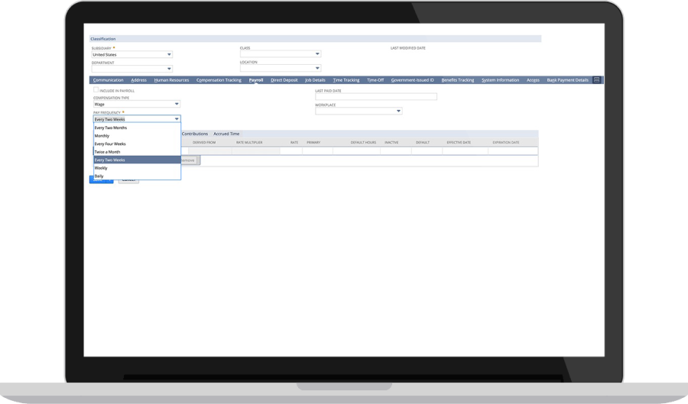
Task: Select the Government-Issued ID tab
Action: (412, 80)
